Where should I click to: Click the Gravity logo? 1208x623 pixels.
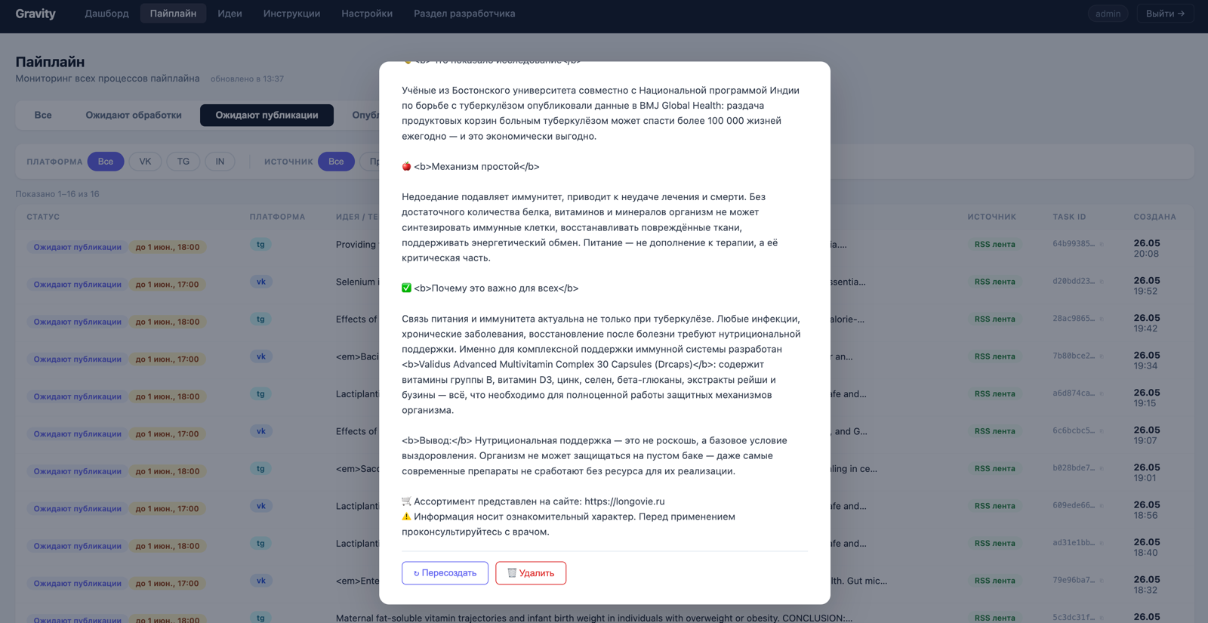[35, 14]
